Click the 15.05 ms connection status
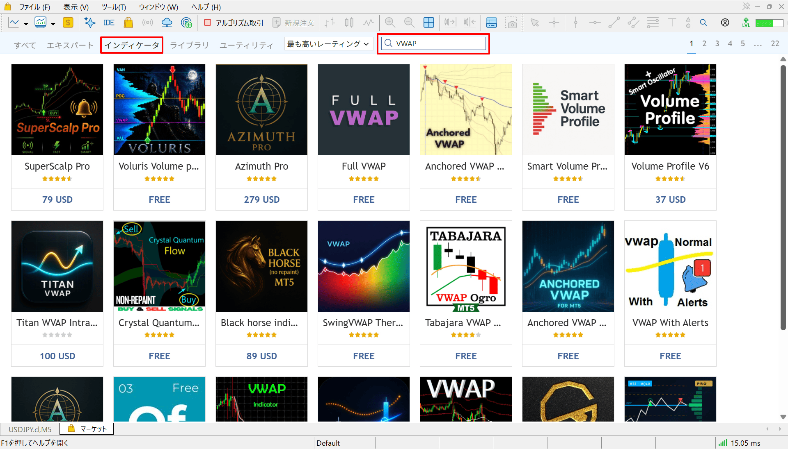 coord(739,443)
